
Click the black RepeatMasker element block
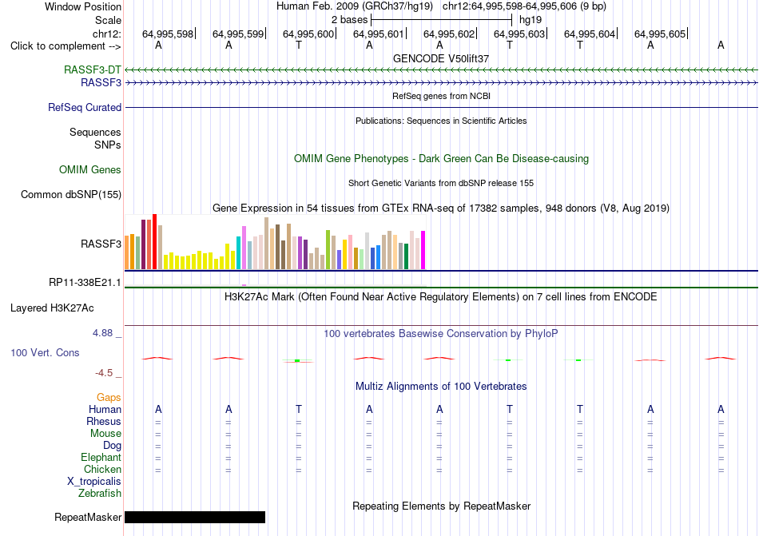click(195, 517)
